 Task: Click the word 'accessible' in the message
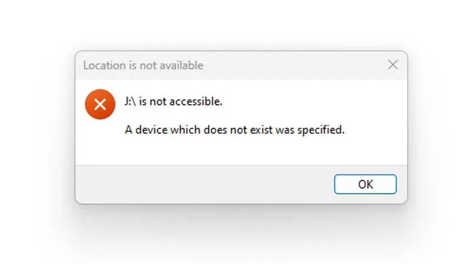point(198,101)
